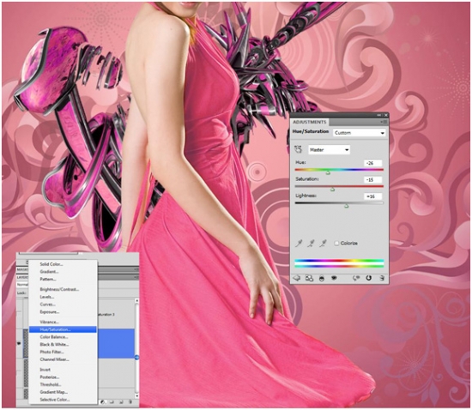Toggle layer visibility eye in Adjustments panel

[334, 278]
